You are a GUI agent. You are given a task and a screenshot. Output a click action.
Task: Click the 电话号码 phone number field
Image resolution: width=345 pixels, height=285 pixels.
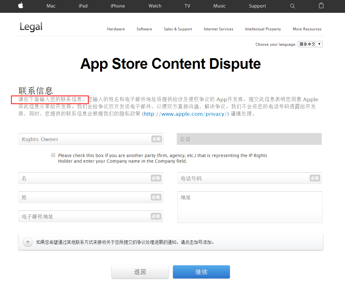click(x=250, y=178)
